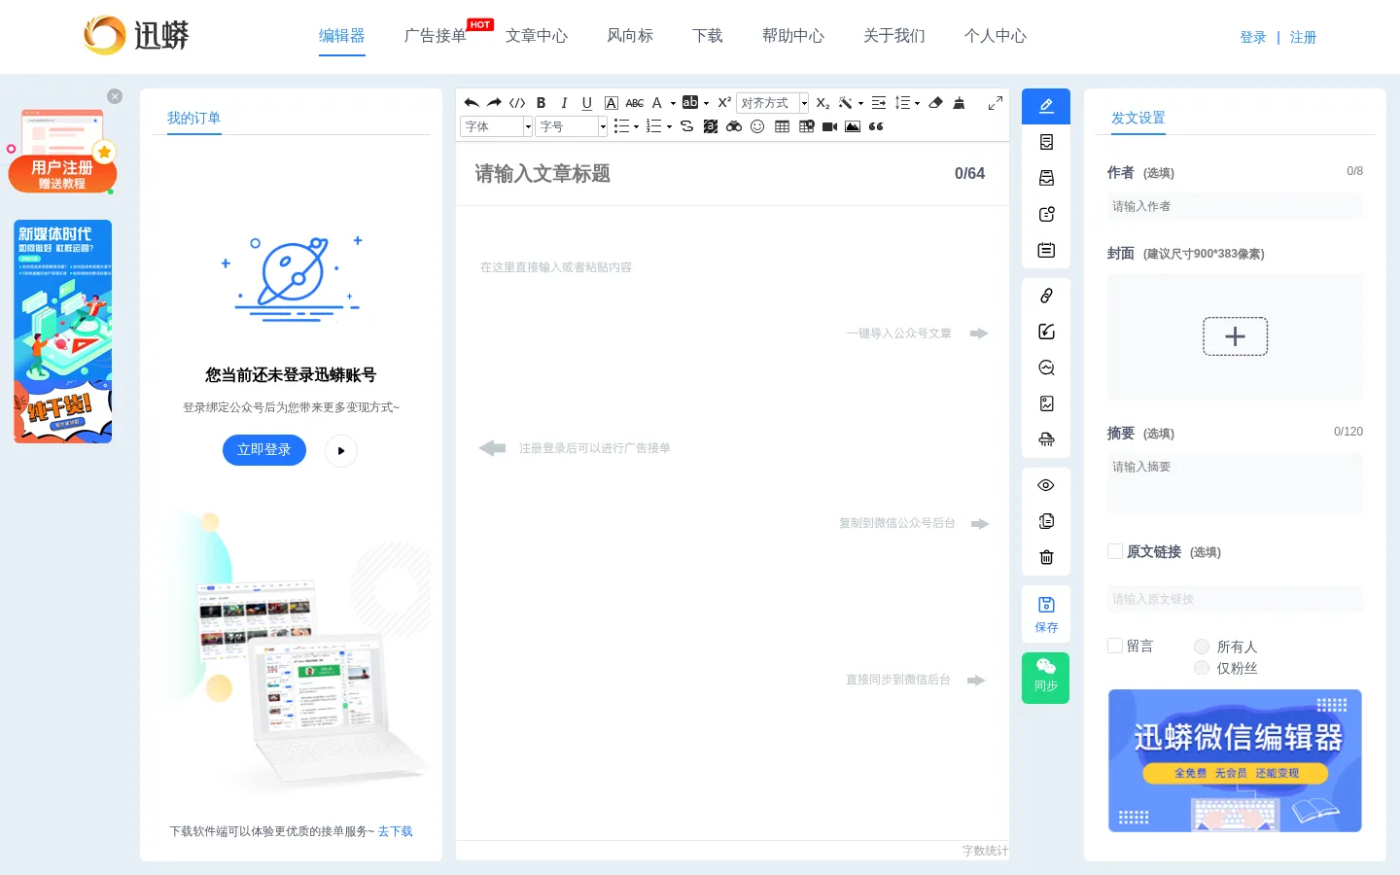Viewport: 1400px width, 875px height.
Task: Switch to HTML source code view
Action: click(x=517, y=103)
